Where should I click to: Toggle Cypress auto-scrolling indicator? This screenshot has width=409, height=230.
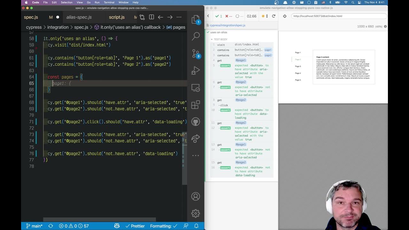coord(265,16)
